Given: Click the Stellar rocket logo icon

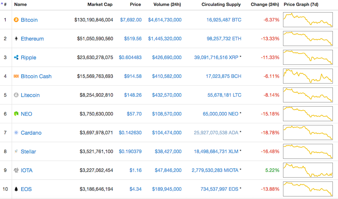Looking at the screenshot, I should pyautogui.click(x=16, y=151).
